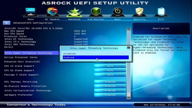Select the Advanced menu label
This screenshot has height=108, width=192.
(74, 19)
